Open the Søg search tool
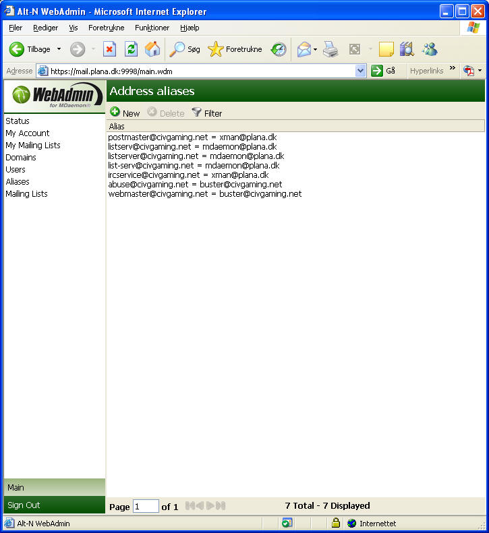This screenshot has height=533, width=489. [185, 49]
